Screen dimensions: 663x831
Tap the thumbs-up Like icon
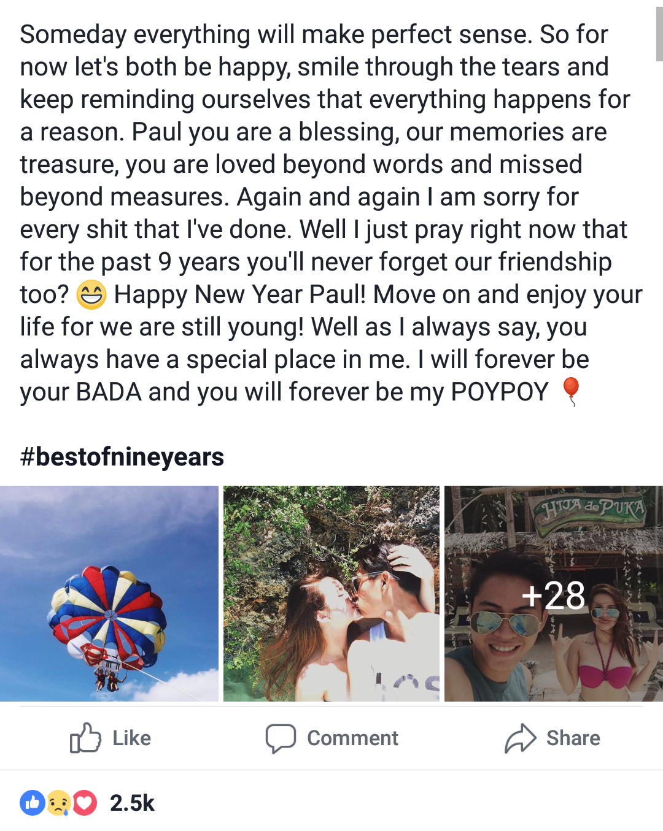click(x=85, y=738)
